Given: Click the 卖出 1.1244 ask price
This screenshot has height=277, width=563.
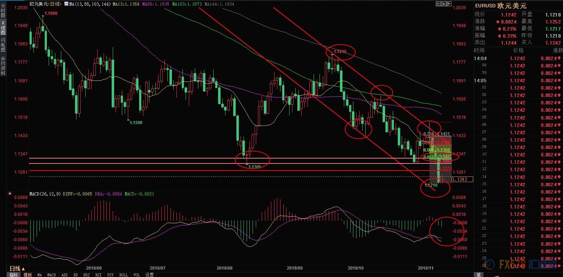Looking at the screenshot, I should (509, 43).
